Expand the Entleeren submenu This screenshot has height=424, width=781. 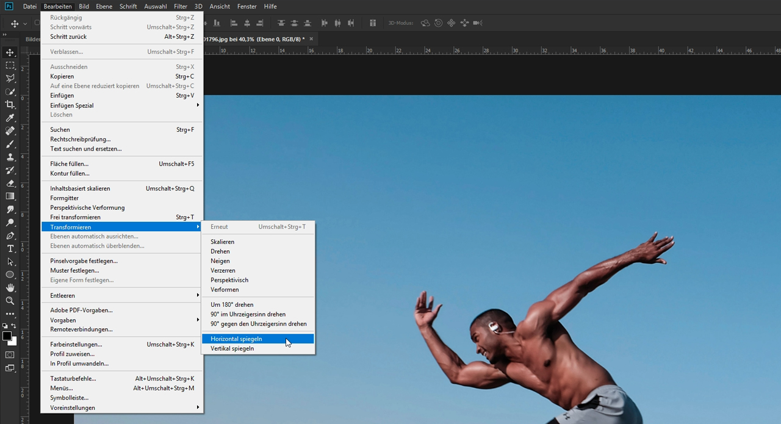[x=62, y=295]
